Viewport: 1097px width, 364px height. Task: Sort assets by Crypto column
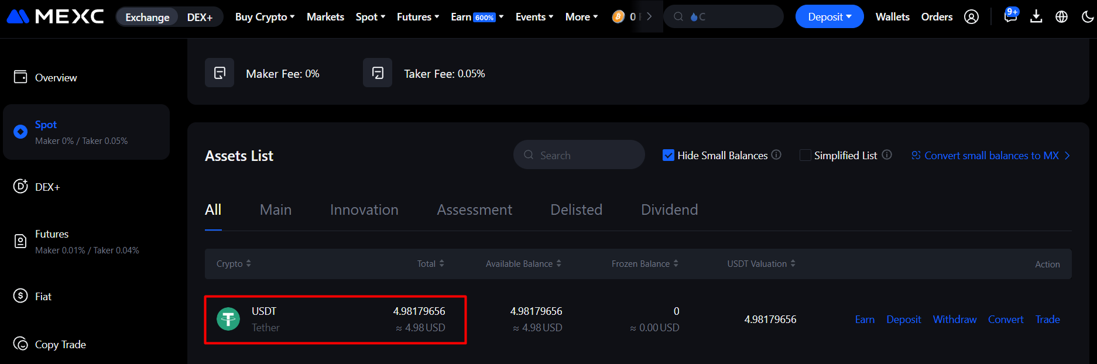click(234, 264)
